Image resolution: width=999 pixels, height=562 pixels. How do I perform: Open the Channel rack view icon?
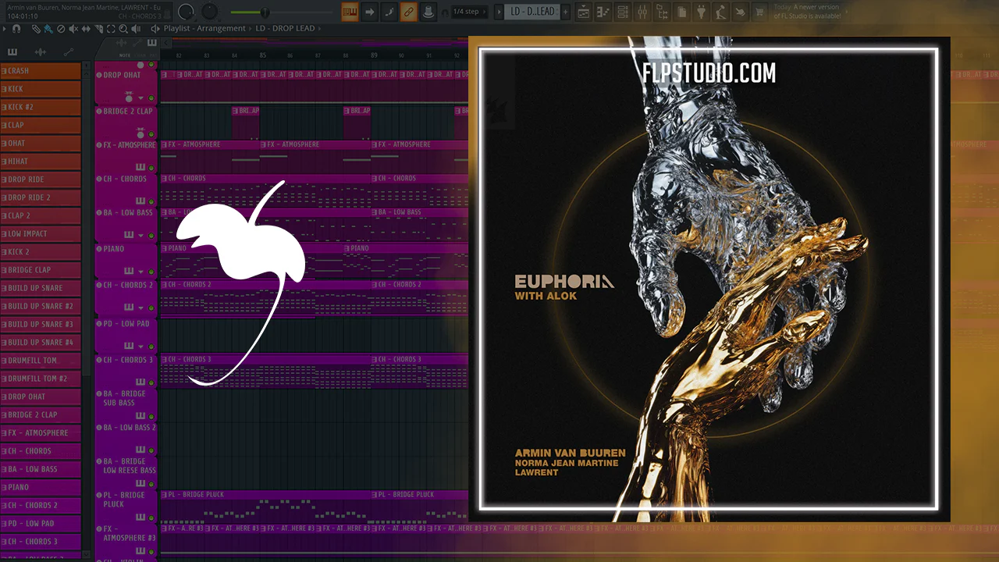(624, 12)
